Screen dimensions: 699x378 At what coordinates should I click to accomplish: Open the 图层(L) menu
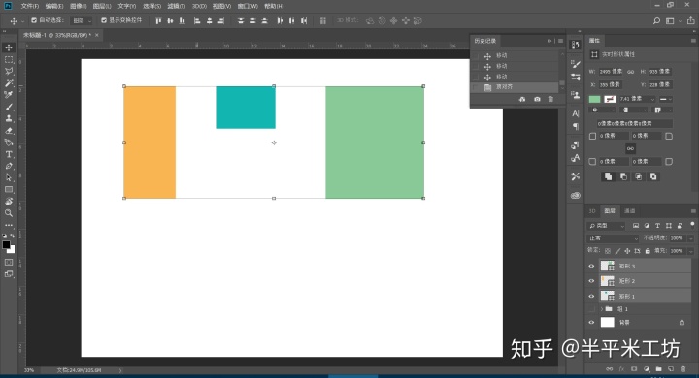click(x=102, y=6)
